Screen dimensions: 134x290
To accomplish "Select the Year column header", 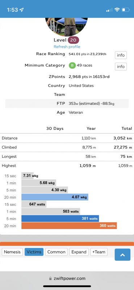I will tap(91, 129).
